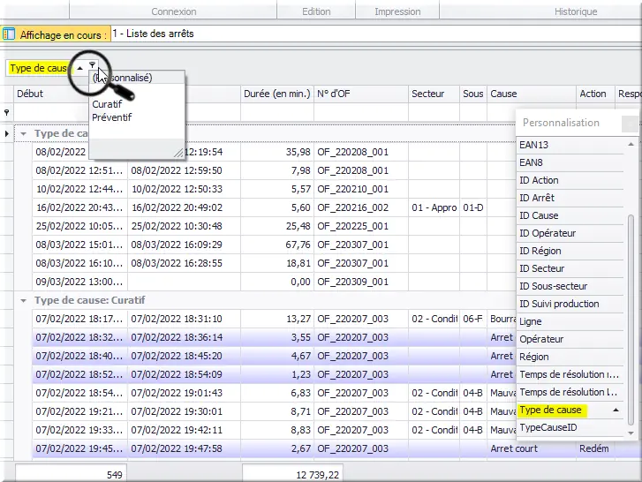This screenshot has height=482, width=642.
Task: Select Opérateur in Personnalisation list
Action: pos(570,339)
